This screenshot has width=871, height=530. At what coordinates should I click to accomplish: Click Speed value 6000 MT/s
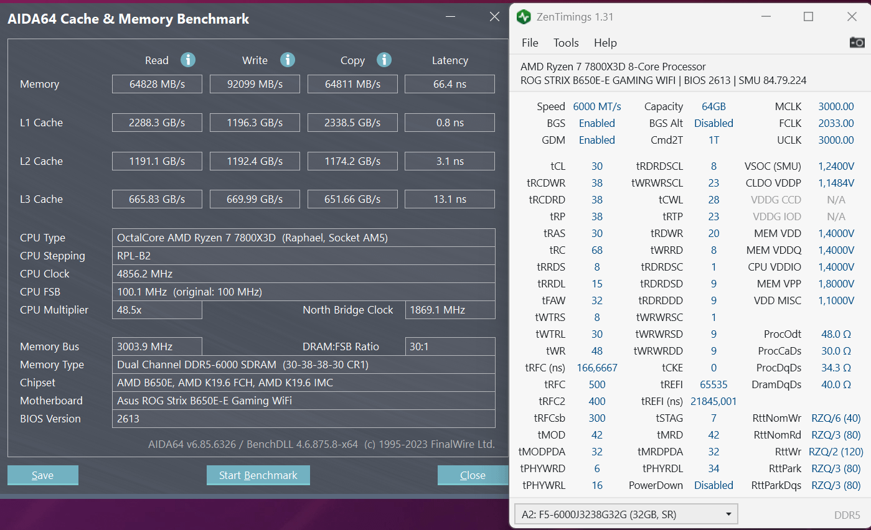(597, 106)
